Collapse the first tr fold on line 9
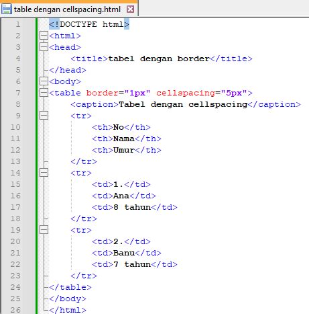This screenshot has width=309, height=314. tap(44, 116)
